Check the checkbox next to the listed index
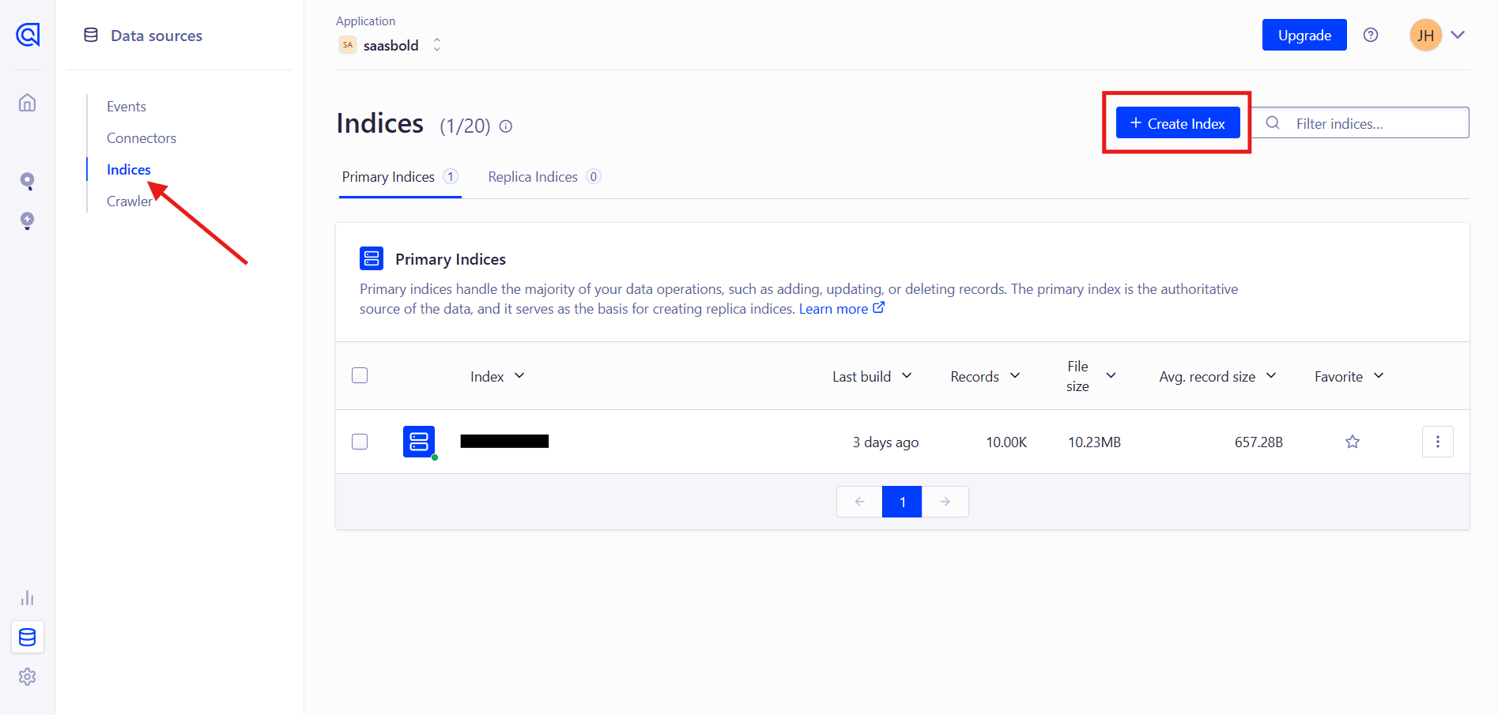The height and width of the screenshot is (715, 1498). tap(360, 442)
